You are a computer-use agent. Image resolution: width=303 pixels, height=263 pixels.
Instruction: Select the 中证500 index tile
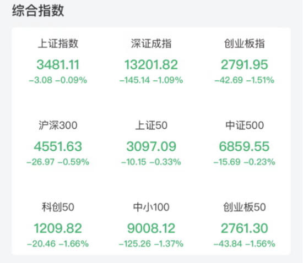point(245,143)
